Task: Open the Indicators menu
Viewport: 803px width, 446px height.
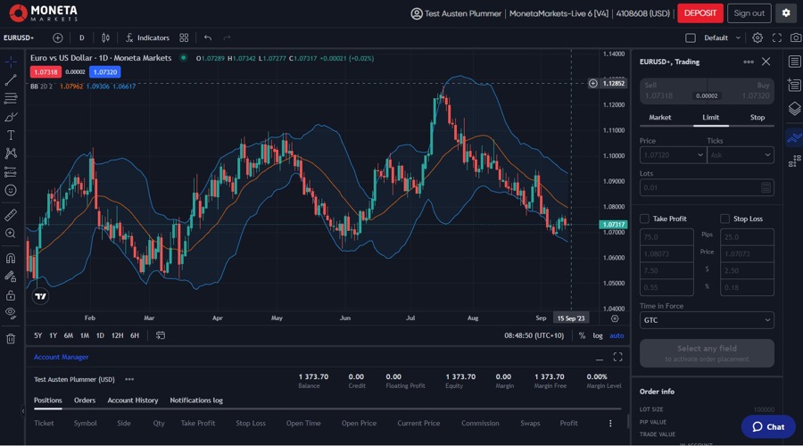Action: (147, 37)
